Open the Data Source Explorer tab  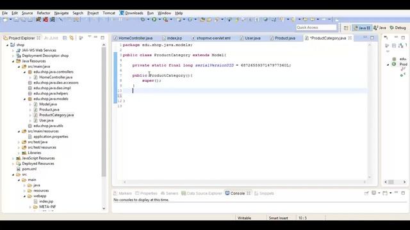click(x=202, y=193)
